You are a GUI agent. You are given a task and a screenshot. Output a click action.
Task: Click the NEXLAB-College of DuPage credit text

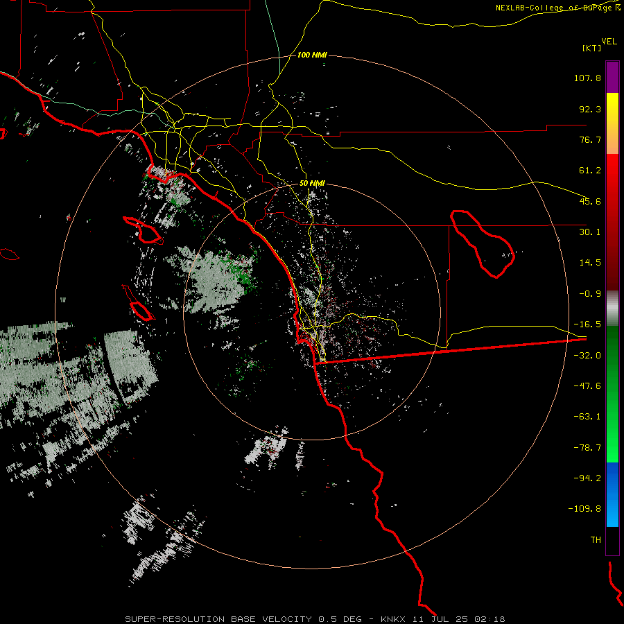tap(558, 8)
